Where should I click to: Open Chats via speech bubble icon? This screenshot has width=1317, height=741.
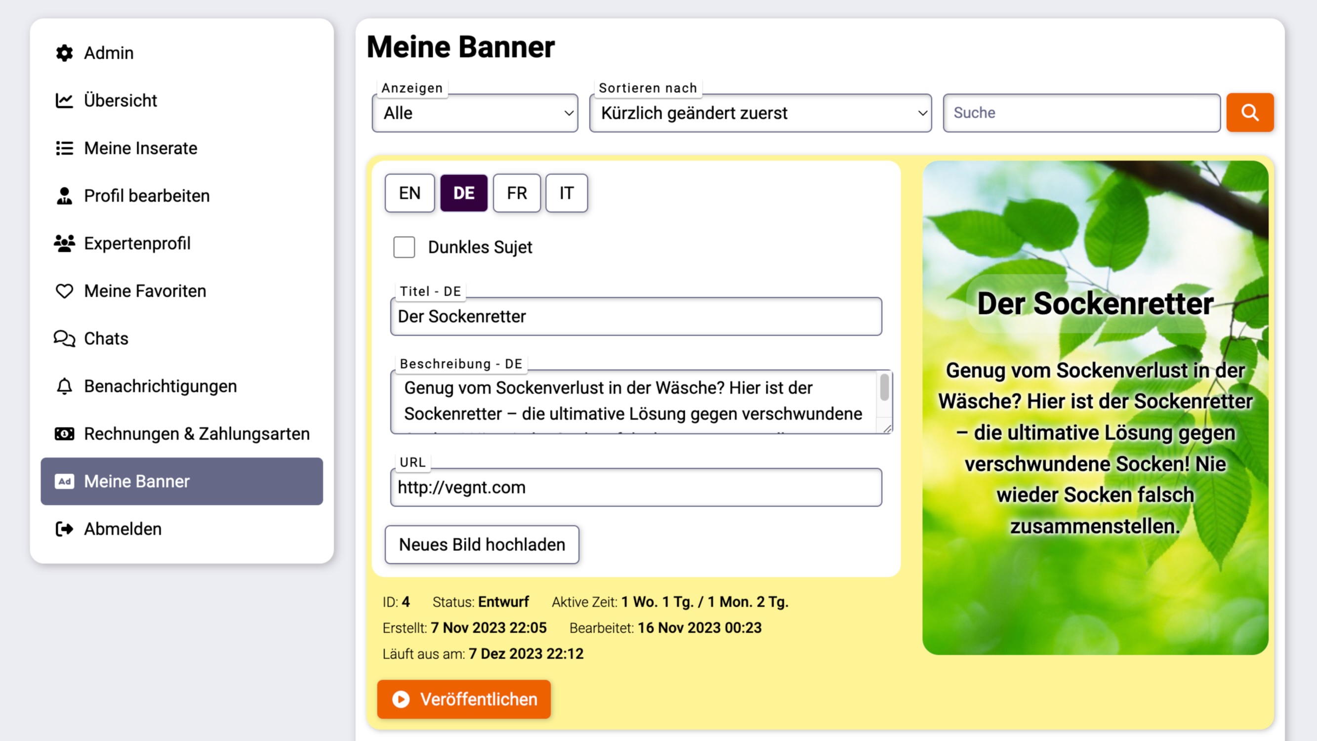(64, 338)
